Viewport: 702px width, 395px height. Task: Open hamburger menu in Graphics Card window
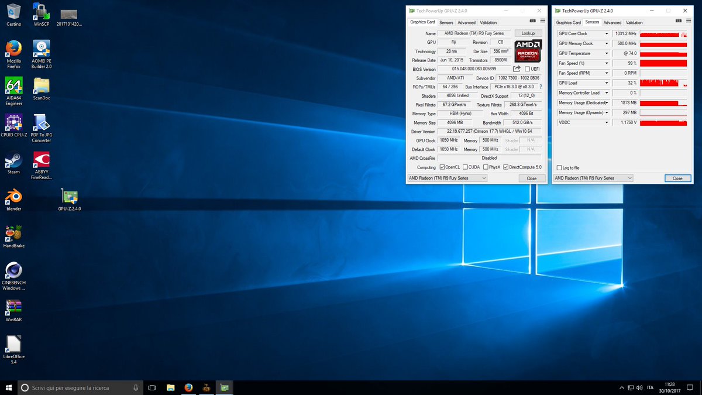(x=542, y=21)
